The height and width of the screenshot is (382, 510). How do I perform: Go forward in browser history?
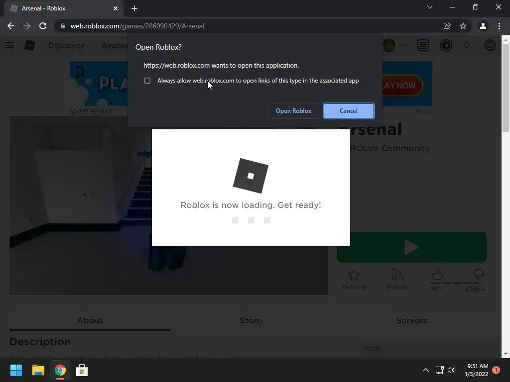point(27,26)
